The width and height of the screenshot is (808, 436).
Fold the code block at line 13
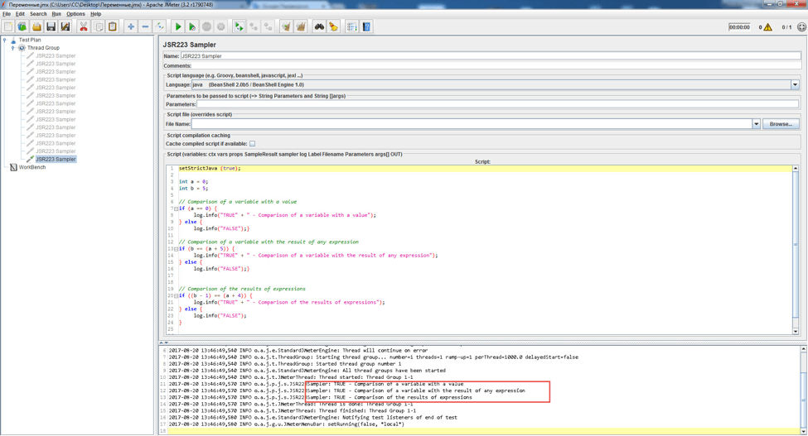[x=176, y=249]
